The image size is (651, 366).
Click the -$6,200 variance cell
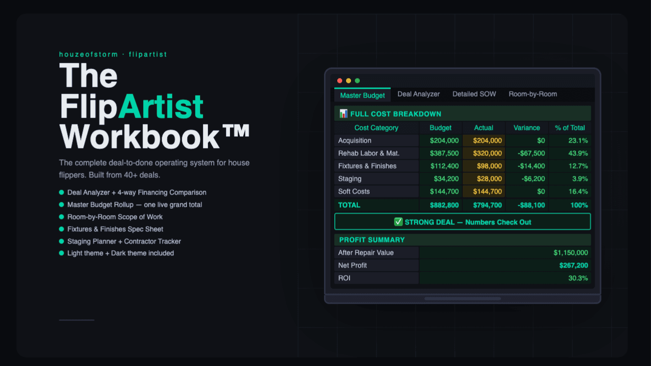point(527,179)
